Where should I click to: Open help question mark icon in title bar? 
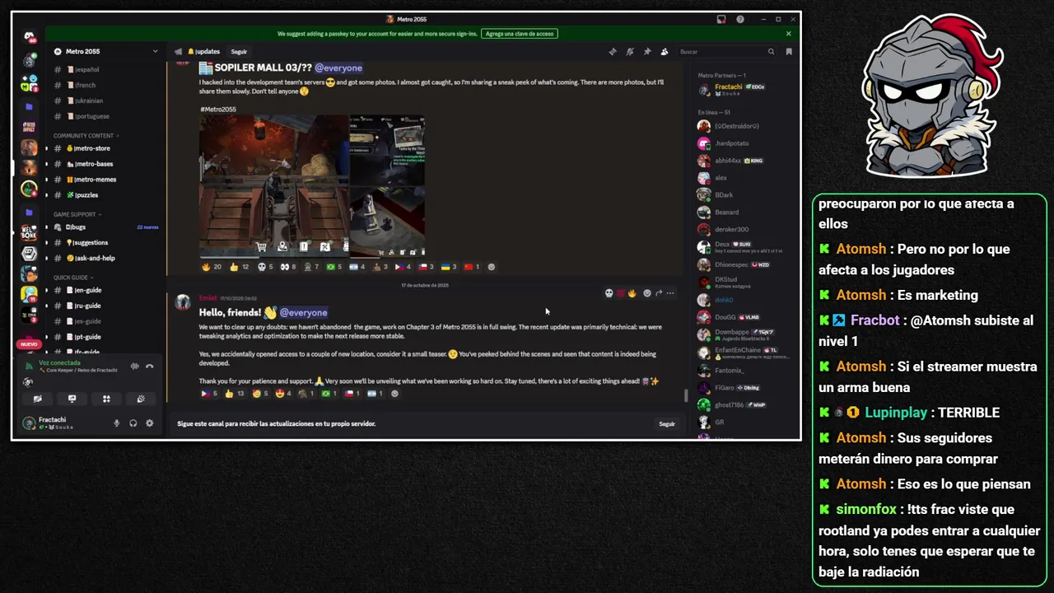[x=740, y=19]
